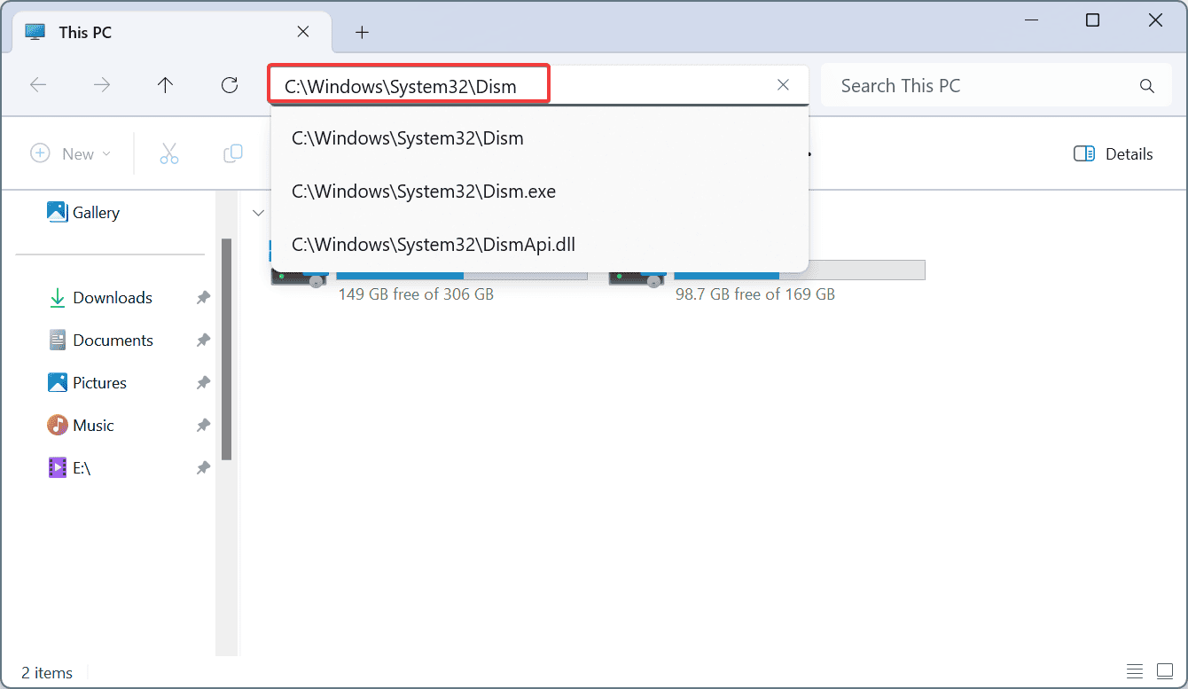
Task: Open Pictures in navigation pane
Action: (x=87, y=383)
